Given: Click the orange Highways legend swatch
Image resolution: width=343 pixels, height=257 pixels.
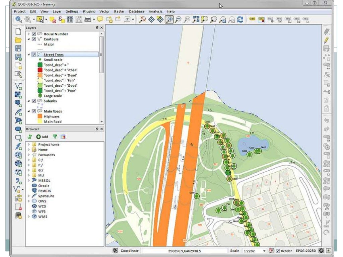Looking at the screenshot, I should (x=40, y=116).
